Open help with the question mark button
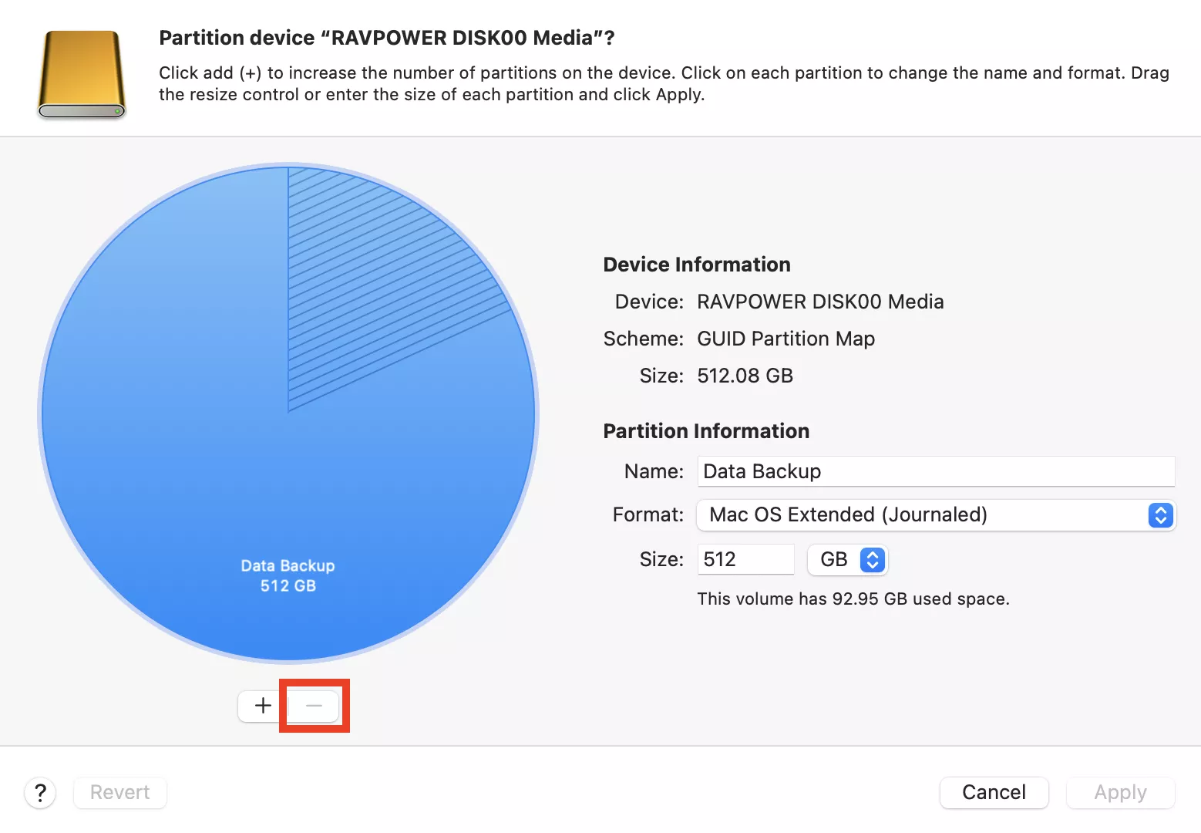 [40, 793]
